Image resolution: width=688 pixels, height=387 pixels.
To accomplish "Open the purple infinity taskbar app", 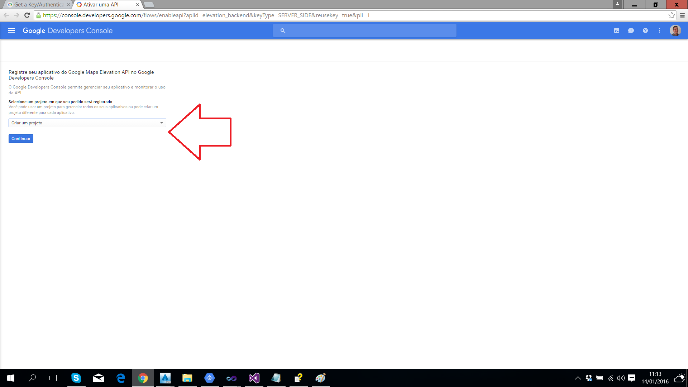I will pyautogui.click(x=231, y=378).
